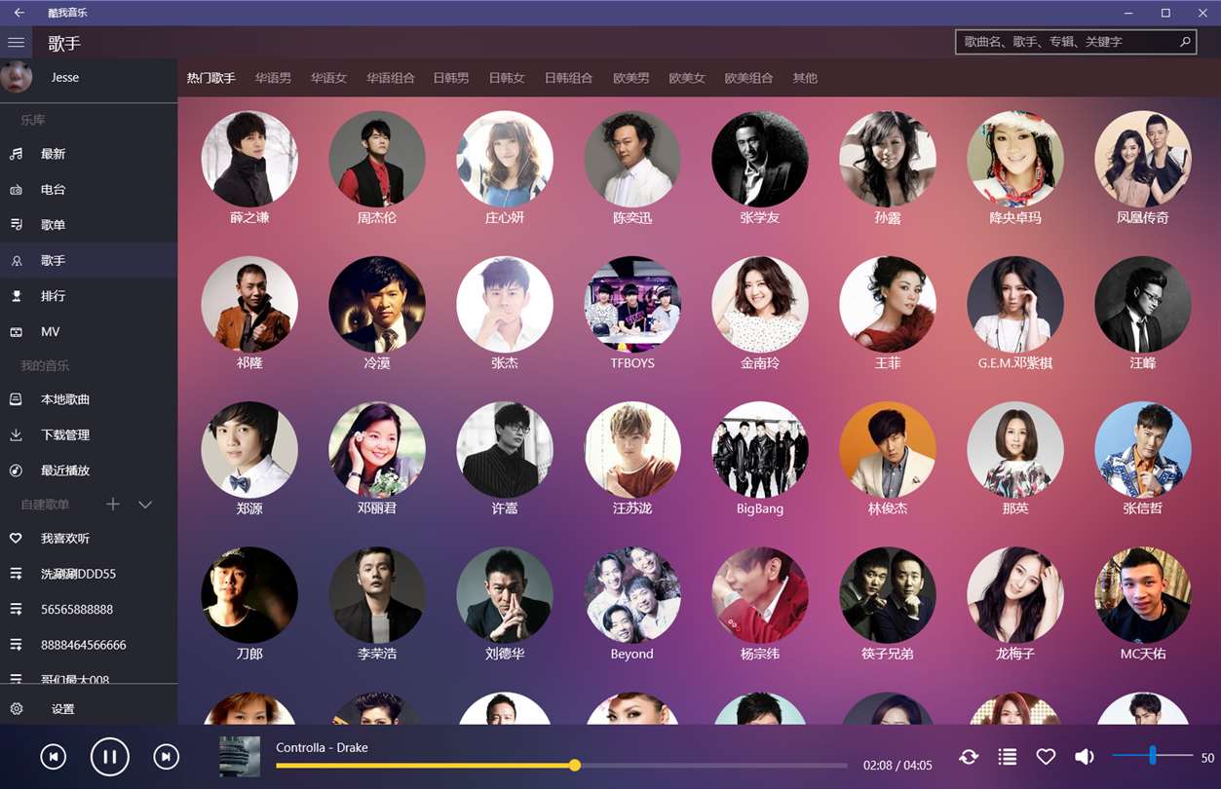Add a new custom playlist with plus
The width and height of the screenshot is (1221, 789).
click(113, 505)
